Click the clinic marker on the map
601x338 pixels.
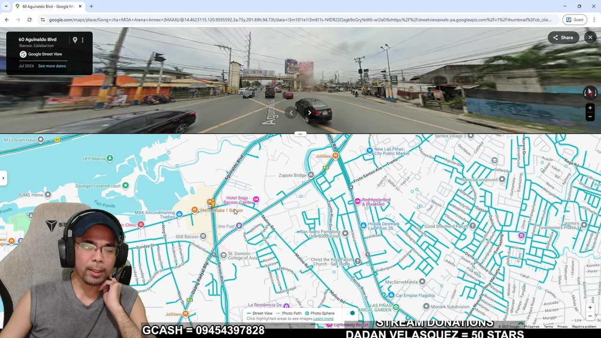pos(140,224)
